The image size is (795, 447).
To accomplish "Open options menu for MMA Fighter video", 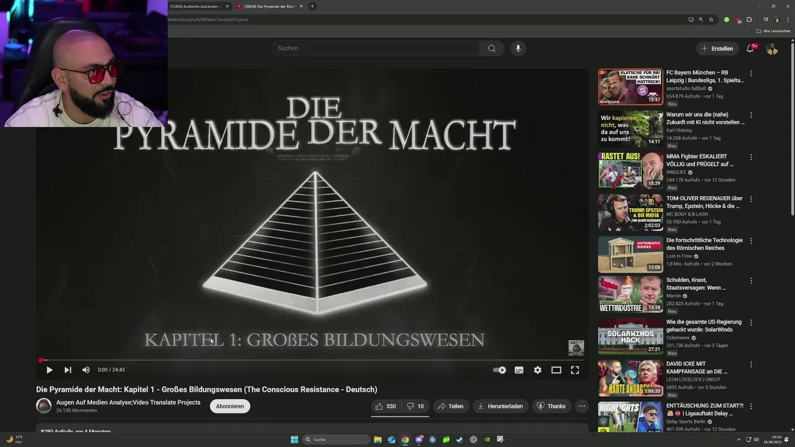I will pyautogui.click(x=751, y=157).
